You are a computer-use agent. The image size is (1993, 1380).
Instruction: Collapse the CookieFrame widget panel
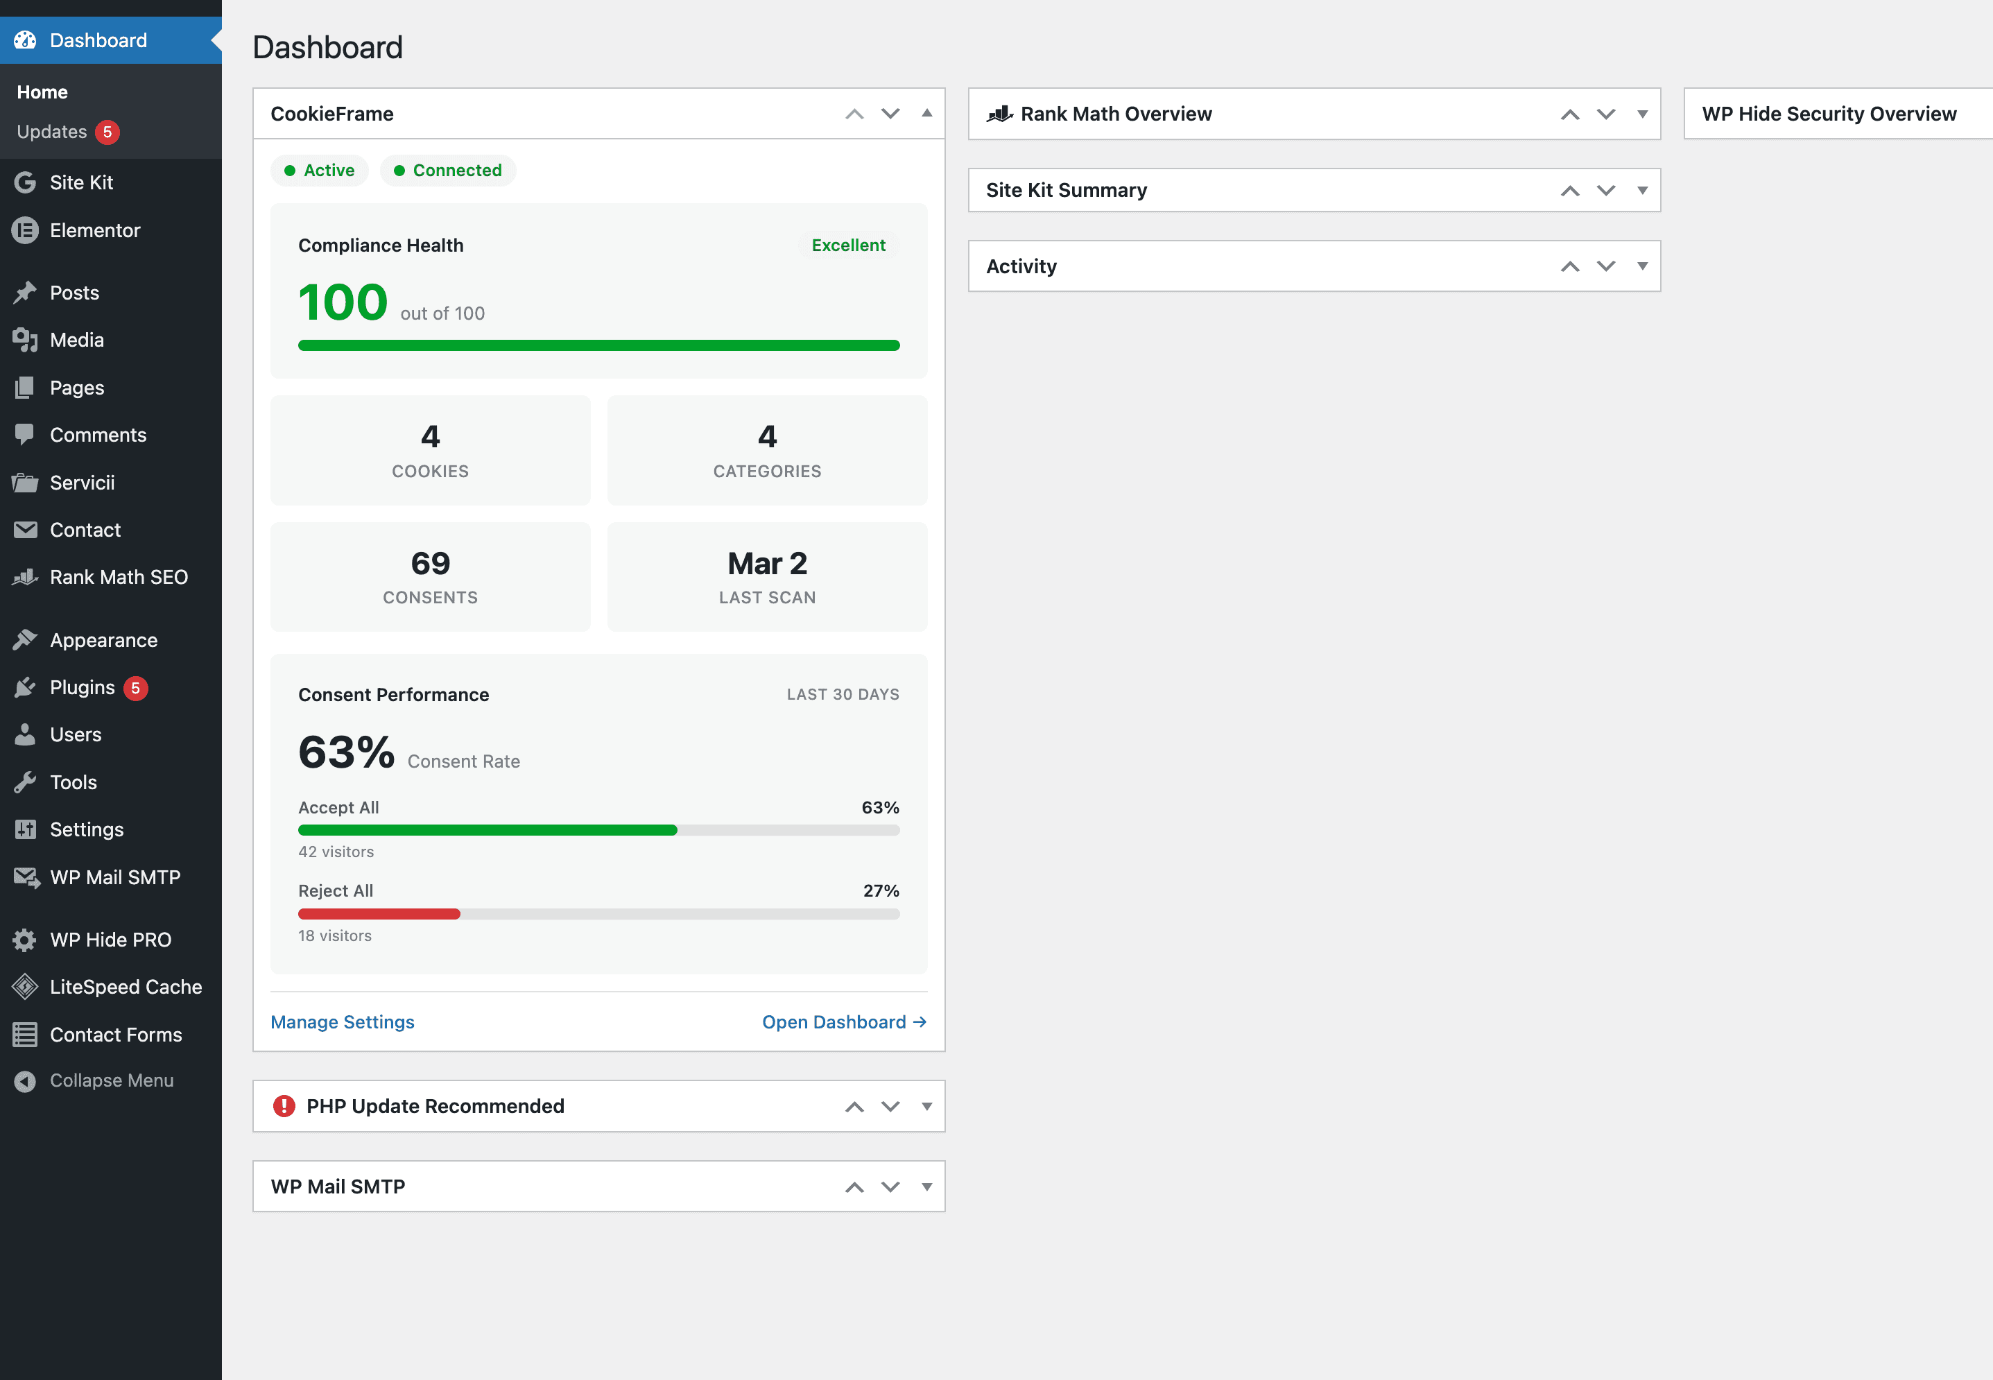coord(927,113)
